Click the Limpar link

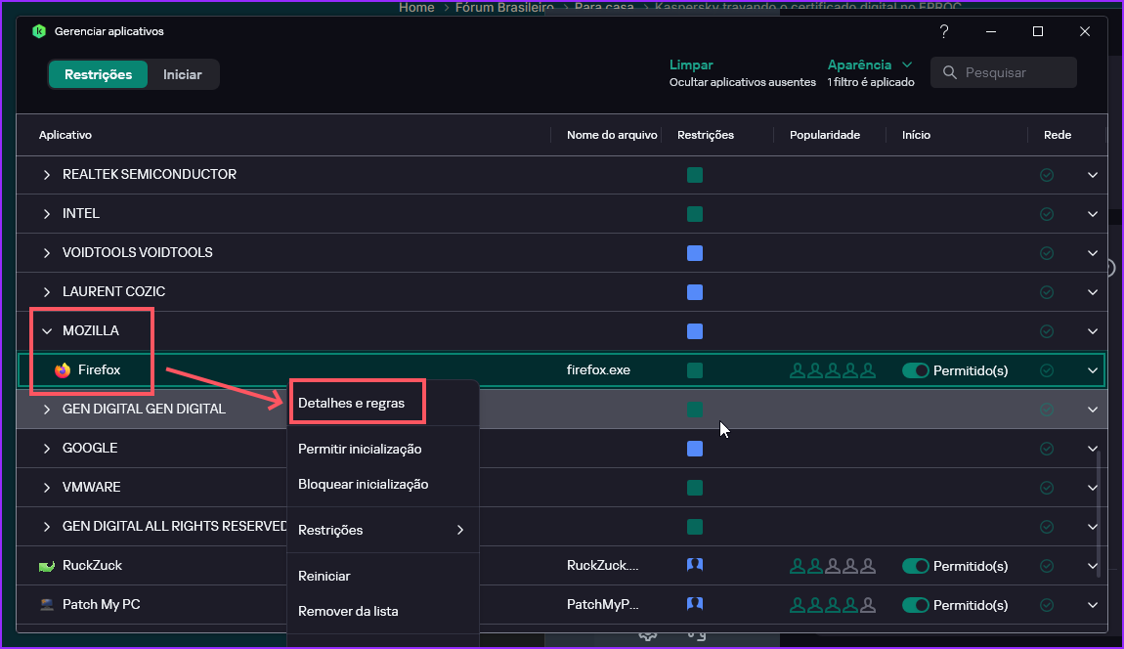(x=691, y=65)
